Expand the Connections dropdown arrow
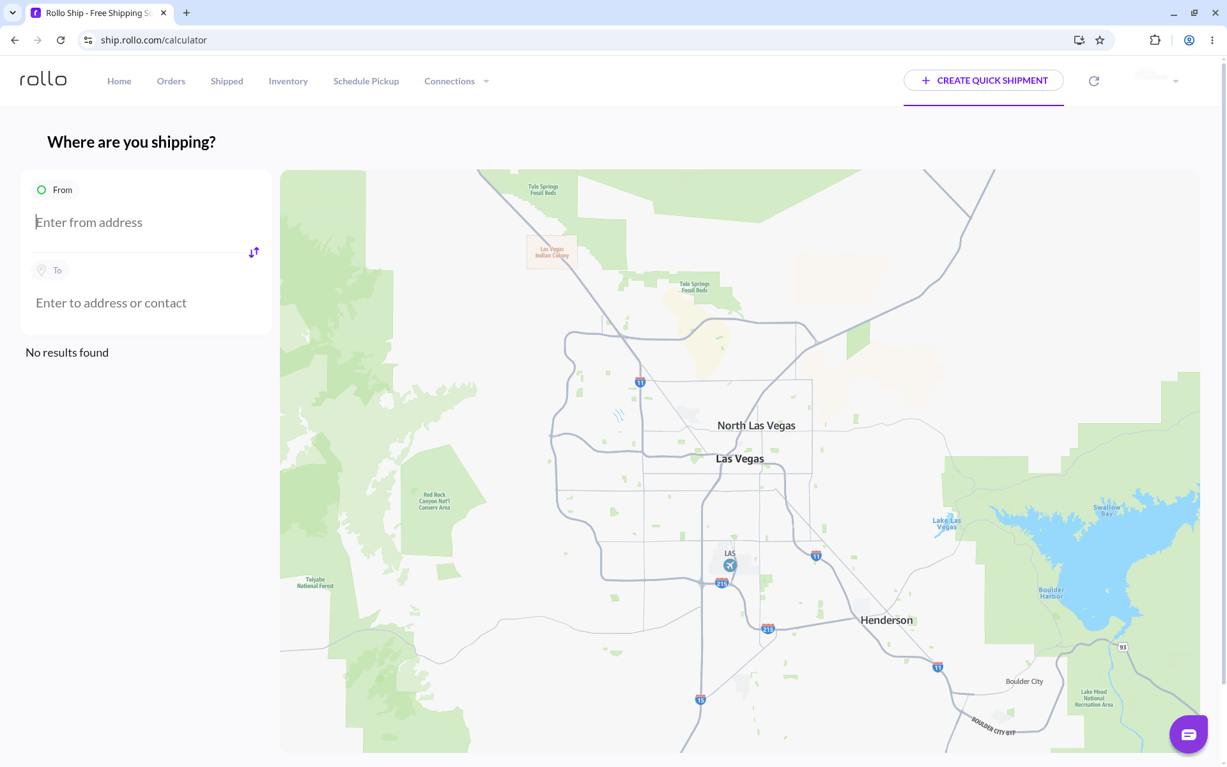This screenshot has width=1227, height=767. [486, 82]
